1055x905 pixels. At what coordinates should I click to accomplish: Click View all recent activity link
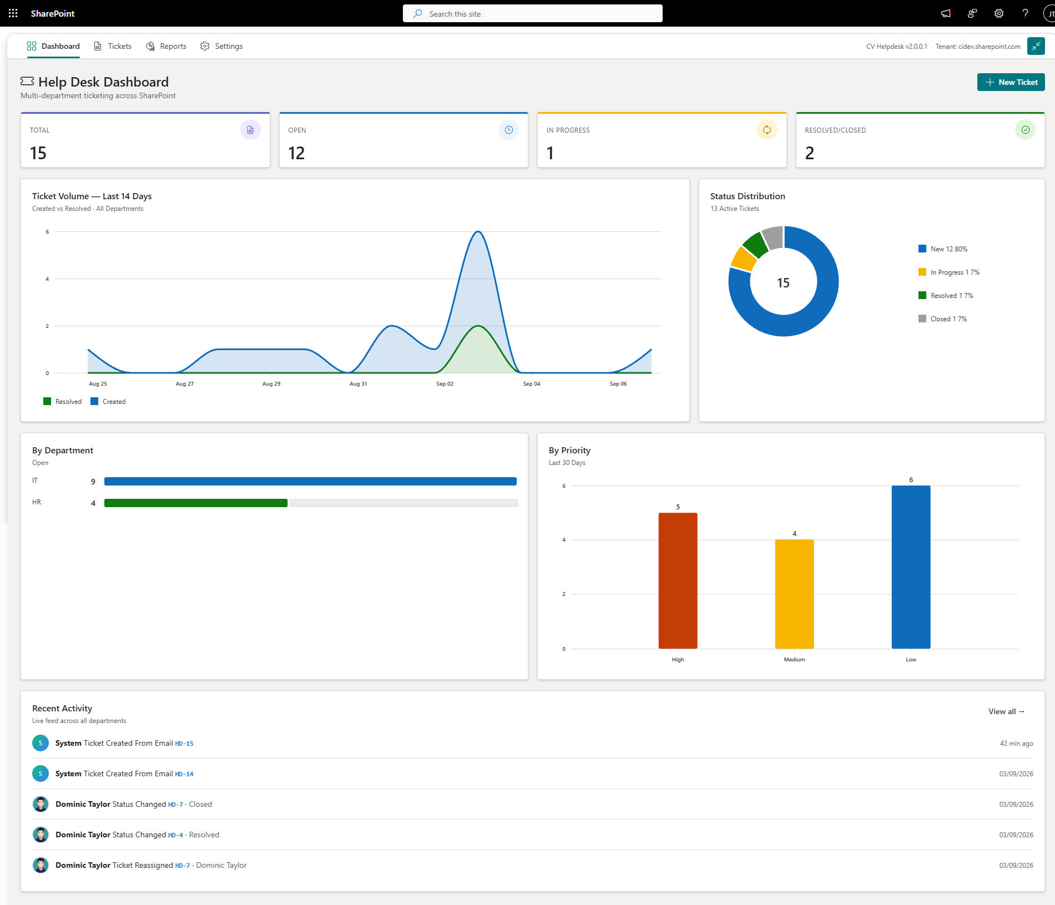point(1006,711)
